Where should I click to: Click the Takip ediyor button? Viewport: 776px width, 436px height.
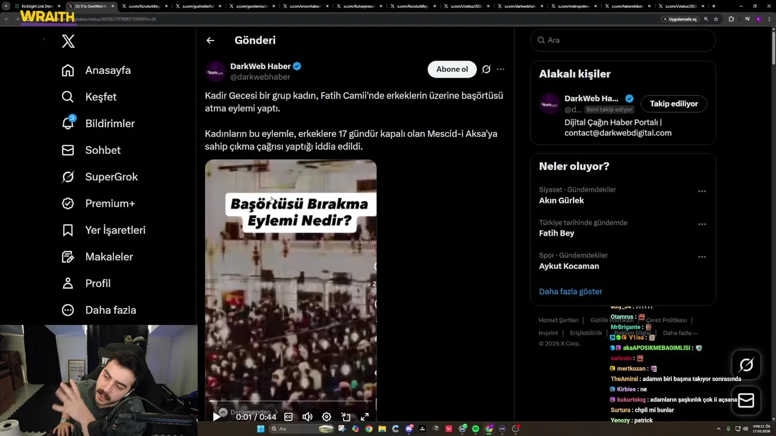click(674, 104)
